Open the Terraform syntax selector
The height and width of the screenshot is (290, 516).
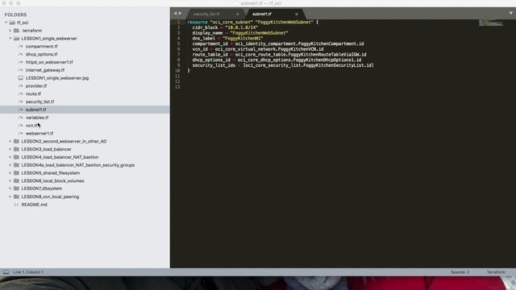496,272
